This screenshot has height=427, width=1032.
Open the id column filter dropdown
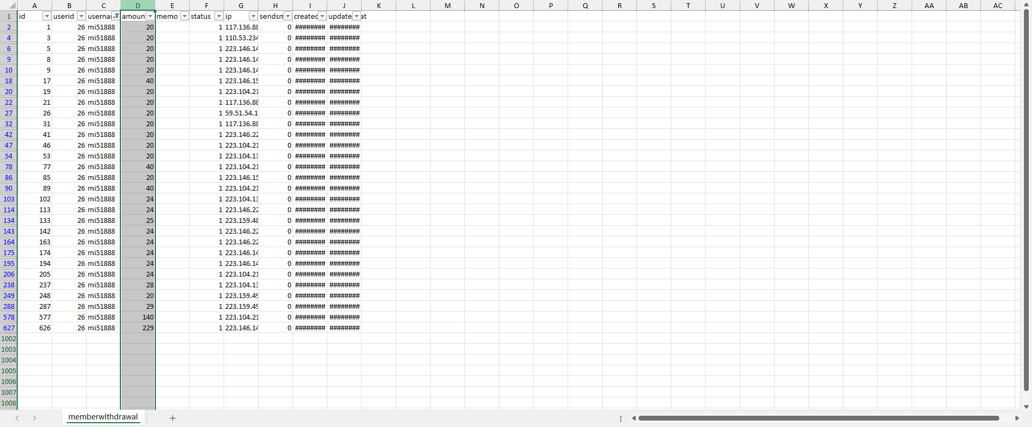47,16
